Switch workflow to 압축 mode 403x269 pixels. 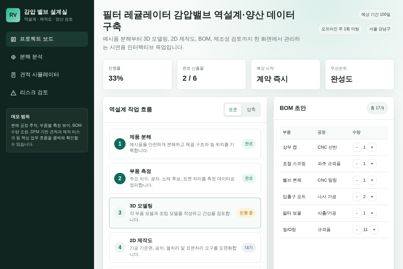point(251,110)
